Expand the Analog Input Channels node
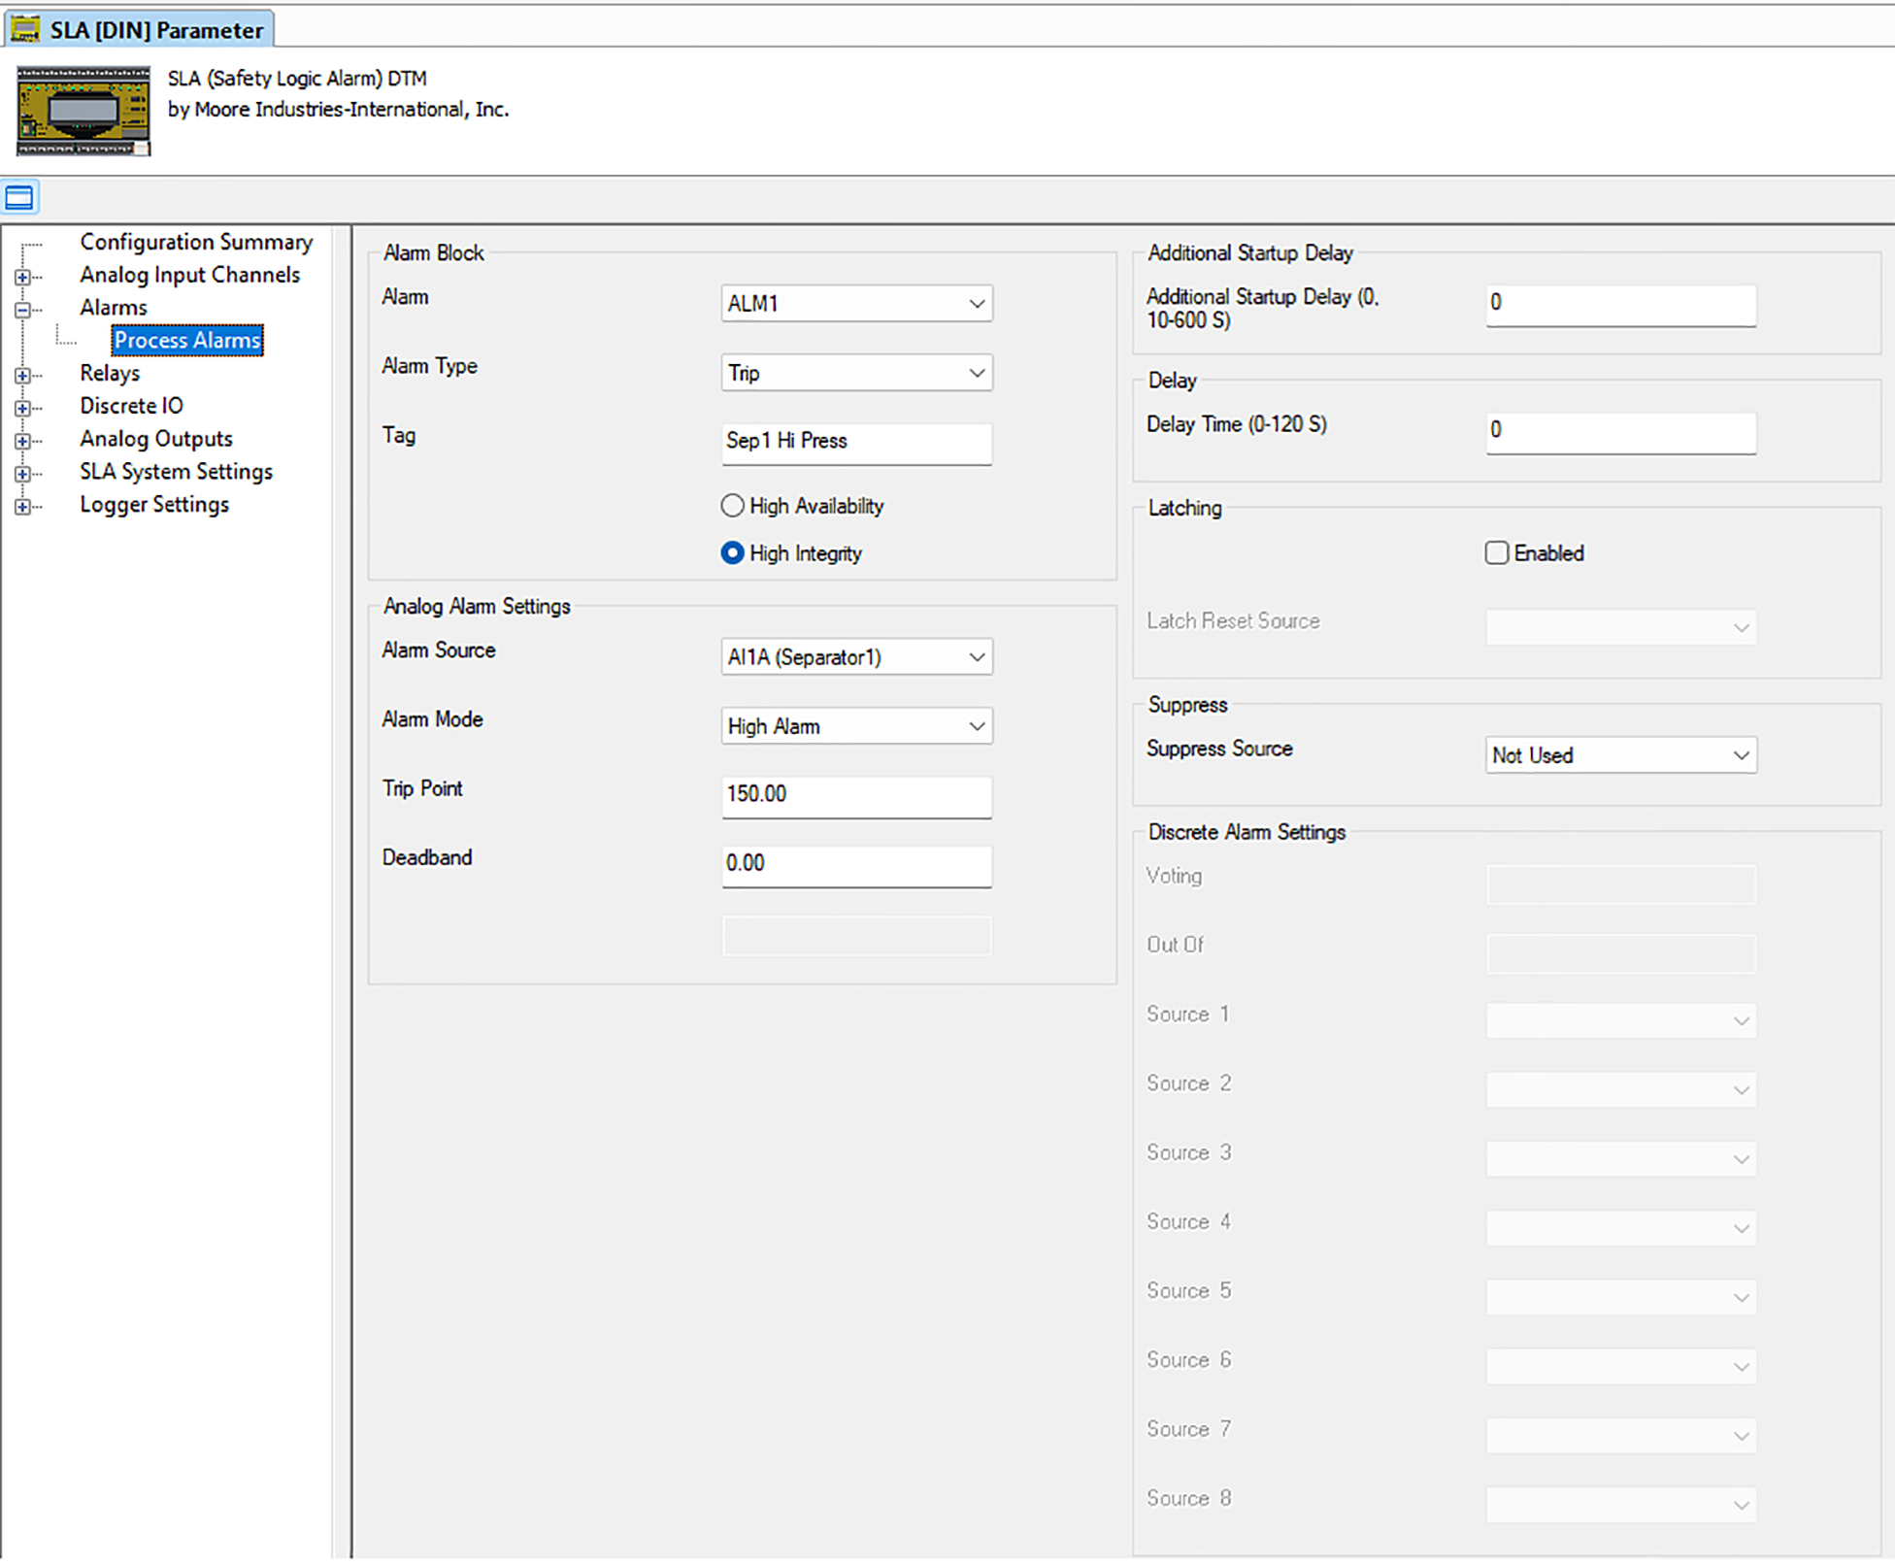Viewport: 1895px width, 1566px height. (x=22, y=277)
